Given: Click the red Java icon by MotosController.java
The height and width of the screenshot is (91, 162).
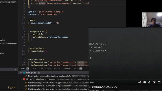Looking at the screenshot, I should (x=24, y=79).
